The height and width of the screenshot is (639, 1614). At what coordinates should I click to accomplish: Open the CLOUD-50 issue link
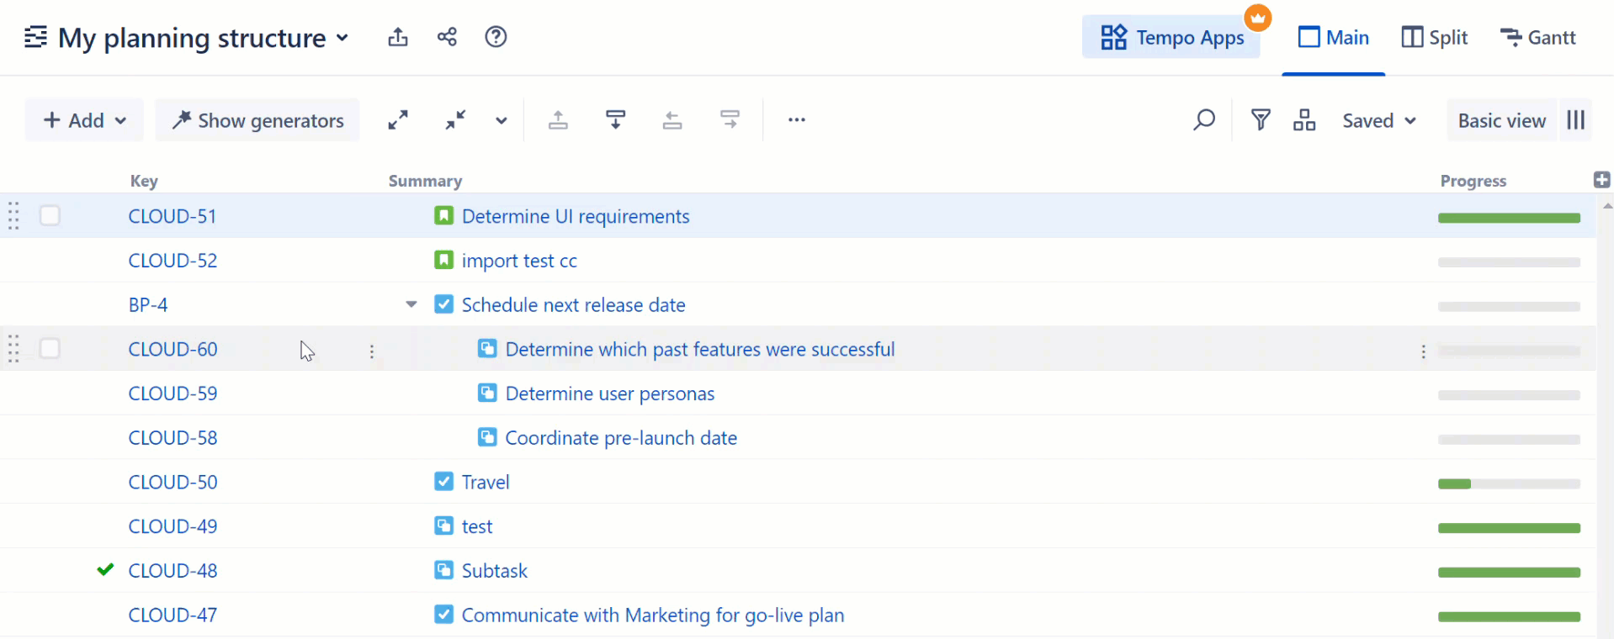(173, 483)
